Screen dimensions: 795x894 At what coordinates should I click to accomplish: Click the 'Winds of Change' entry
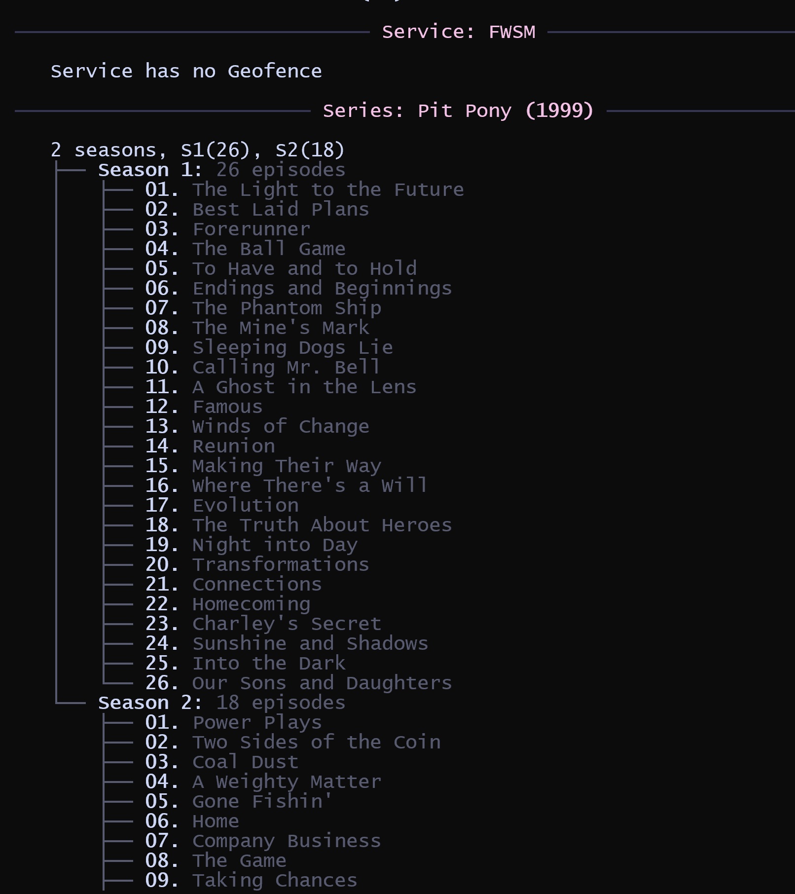280,427
